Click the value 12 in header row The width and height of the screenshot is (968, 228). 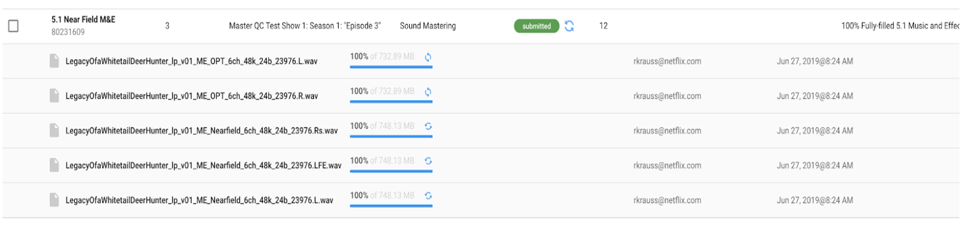pos(604,26)
